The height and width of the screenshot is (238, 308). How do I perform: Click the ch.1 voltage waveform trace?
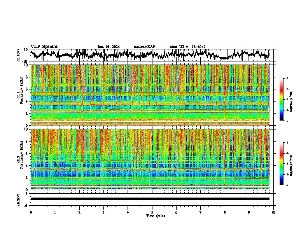pyautogui.click(x=150, y=55)
